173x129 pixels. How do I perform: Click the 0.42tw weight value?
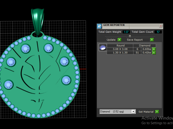147,53
